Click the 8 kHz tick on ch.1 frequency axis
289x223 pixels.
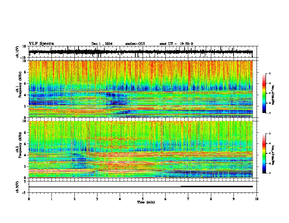(25, 72)
